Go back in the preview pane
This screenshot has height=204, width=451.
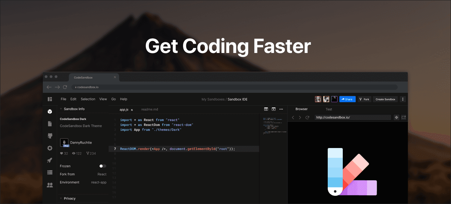(293, 118)
